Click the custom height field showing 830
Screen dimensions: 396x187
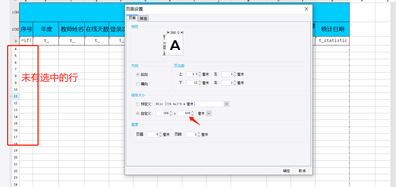point(184,113)
